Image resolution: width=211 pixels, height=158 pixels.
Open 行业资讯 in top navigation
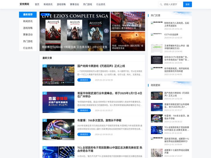point(101,4)
